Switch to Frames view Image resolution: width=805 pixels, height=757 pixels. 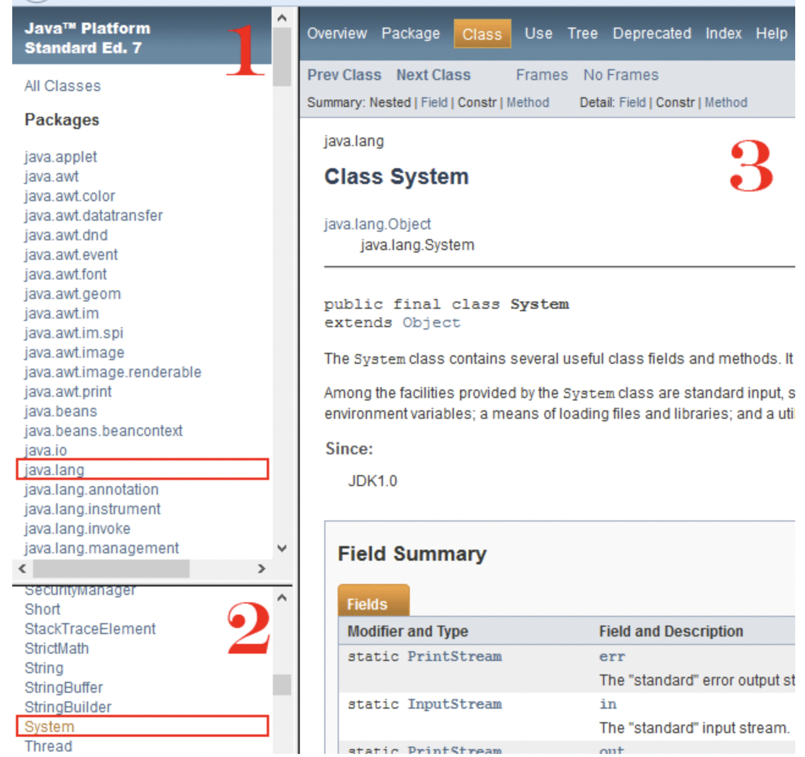(542, 75)
